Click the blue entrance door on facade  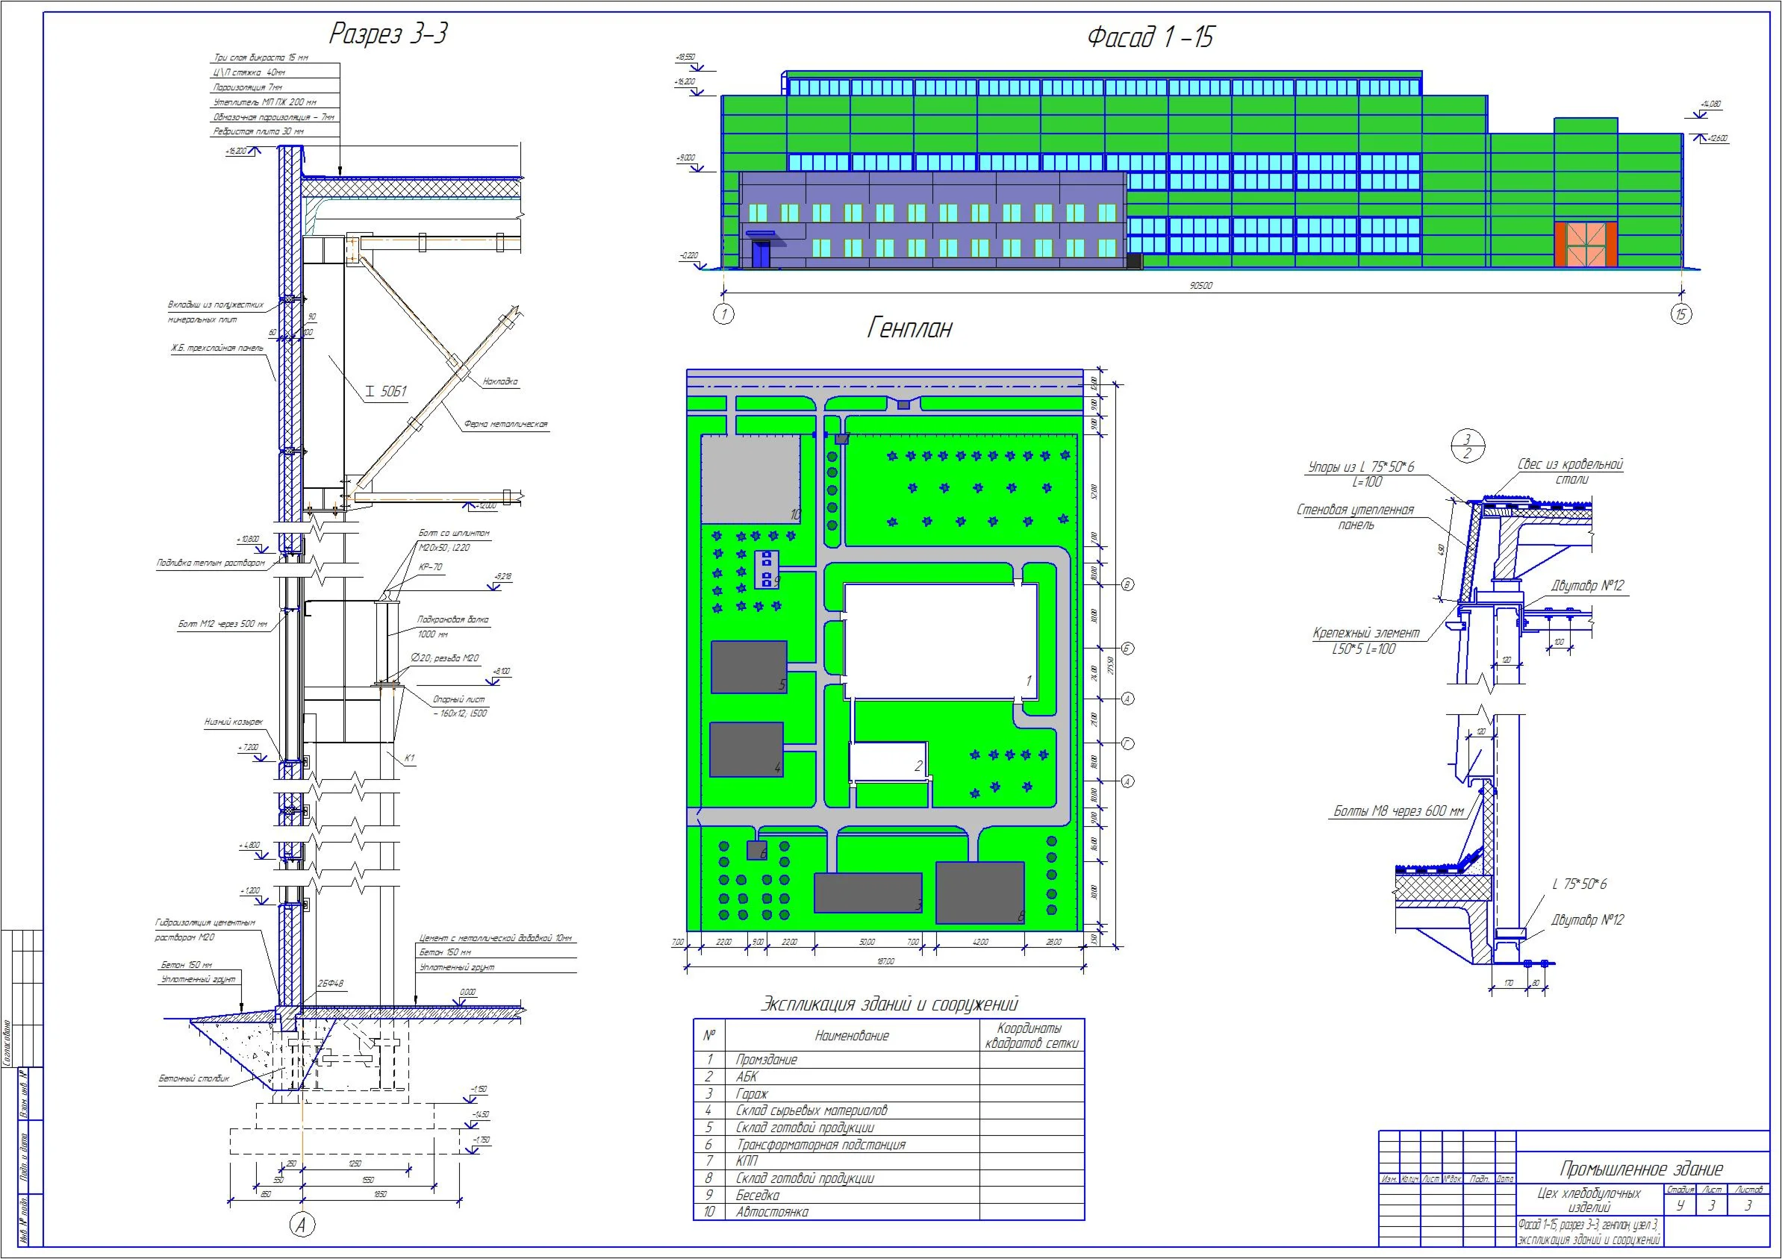761,254
